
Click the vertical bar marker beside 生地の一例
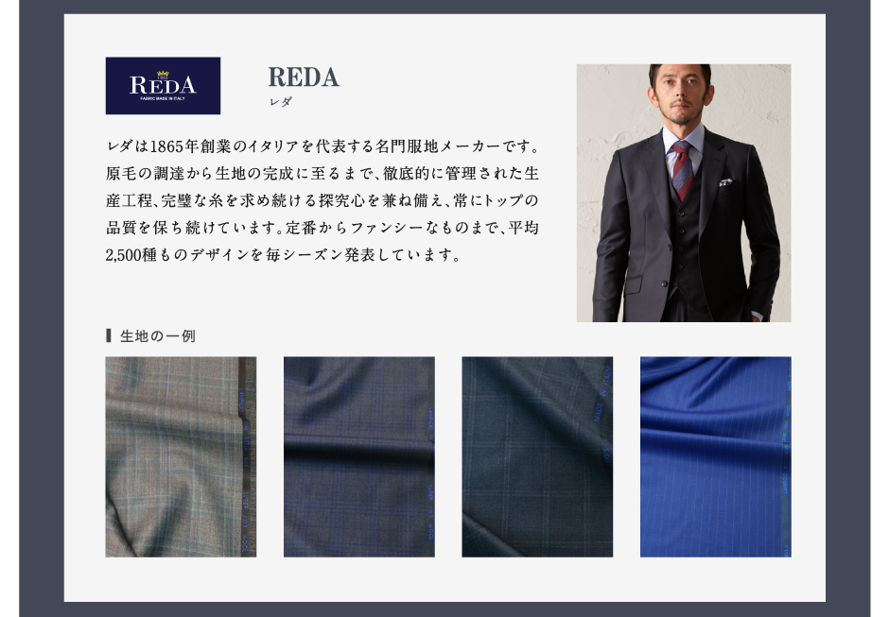(x=109, y=335)
